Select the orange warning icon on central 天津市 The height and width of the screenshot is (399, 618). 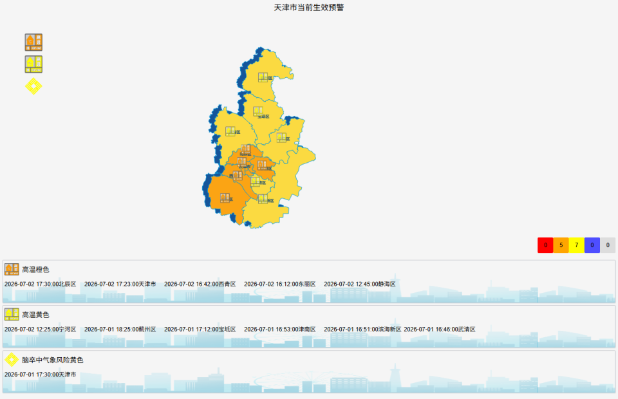point(242,162)
